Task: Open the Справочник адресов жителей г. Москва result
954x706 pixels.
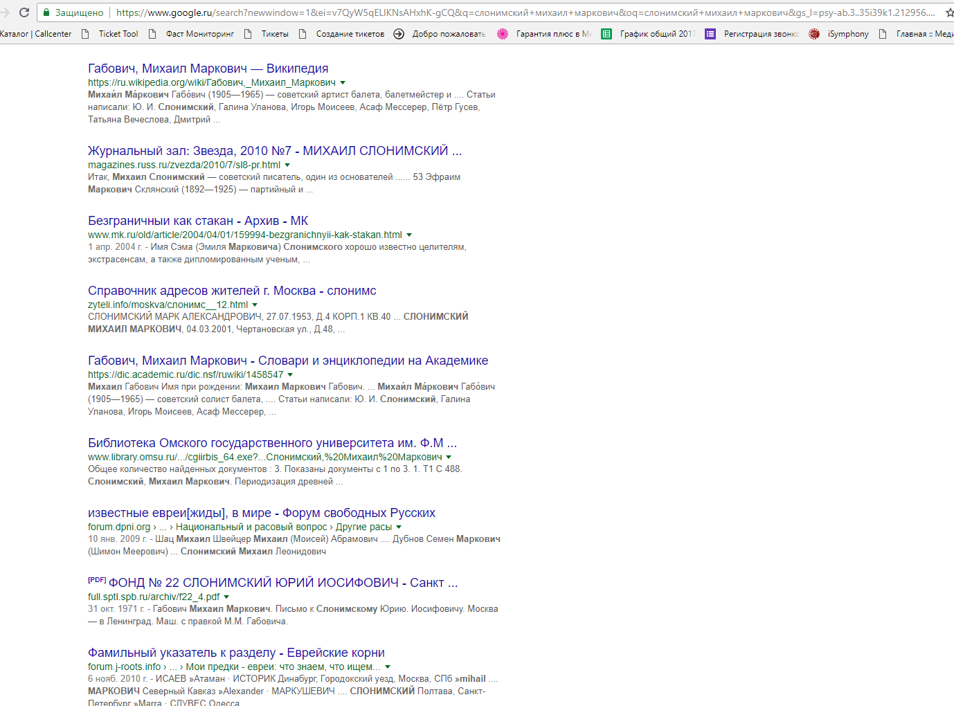Action: click(232, 291)
